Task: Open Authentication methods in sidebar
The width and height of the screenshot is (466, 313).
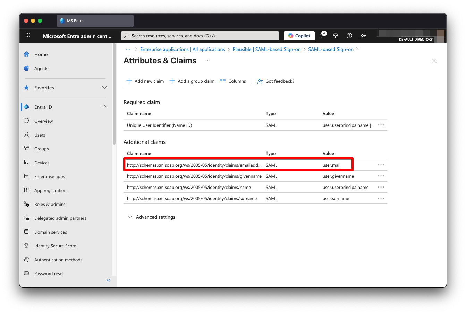Action: (x=58, y=259)
